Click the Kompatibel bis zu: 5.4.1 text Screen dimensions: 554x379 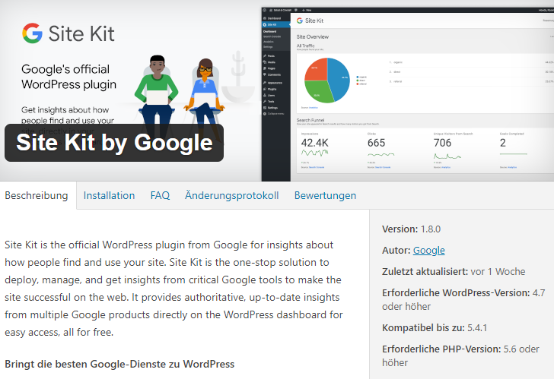(435, 328)
